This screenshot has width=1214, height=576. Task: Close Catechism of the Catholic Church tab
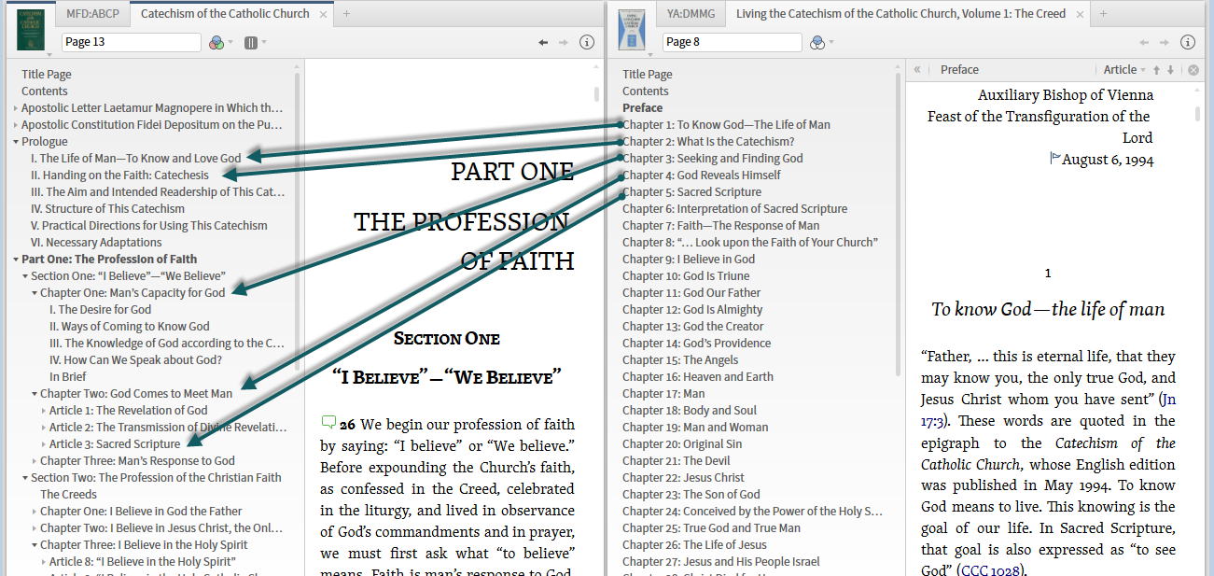[x=323, y=14]
